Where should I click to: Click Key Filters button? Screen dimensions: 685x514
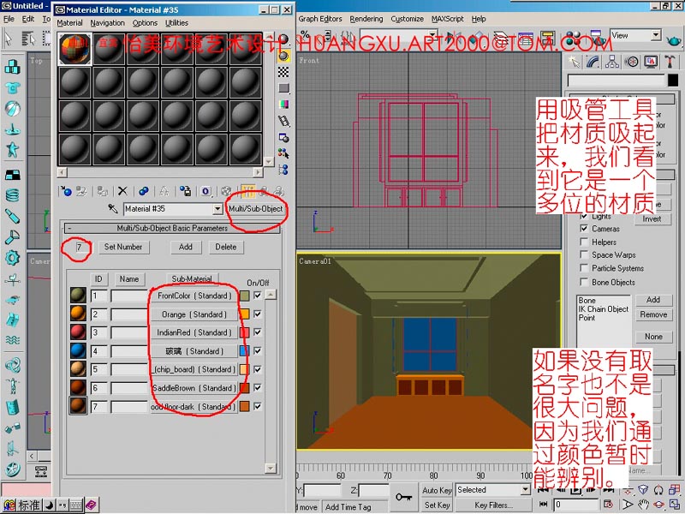click(x=494, y=505)
